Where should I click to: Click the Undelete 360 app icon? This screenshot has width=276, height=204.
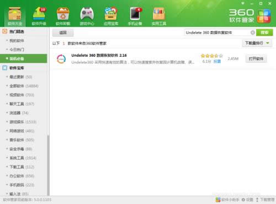(61, 59)
